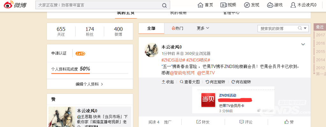Go to 首页 home page

(x=206, y=5)
